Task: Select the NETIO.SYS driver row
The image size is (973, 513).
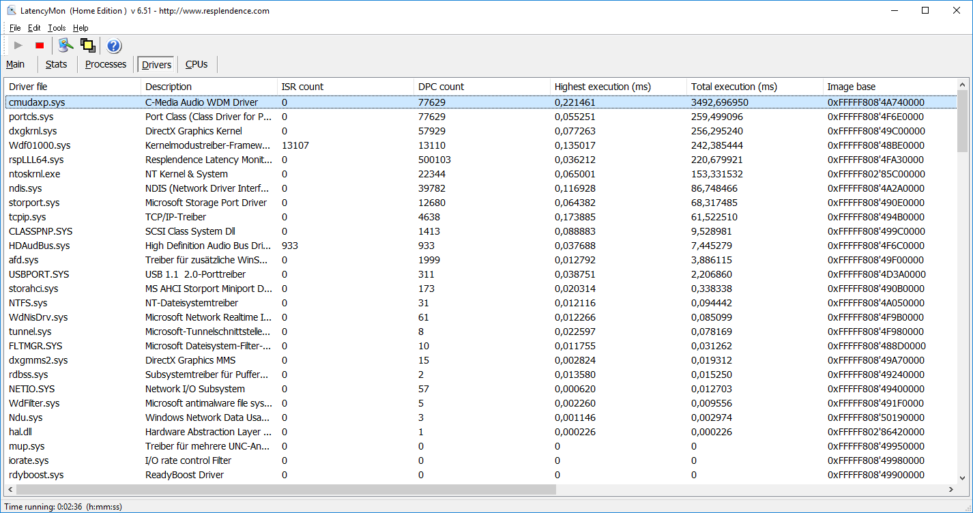Action: [x=480, y=389]
